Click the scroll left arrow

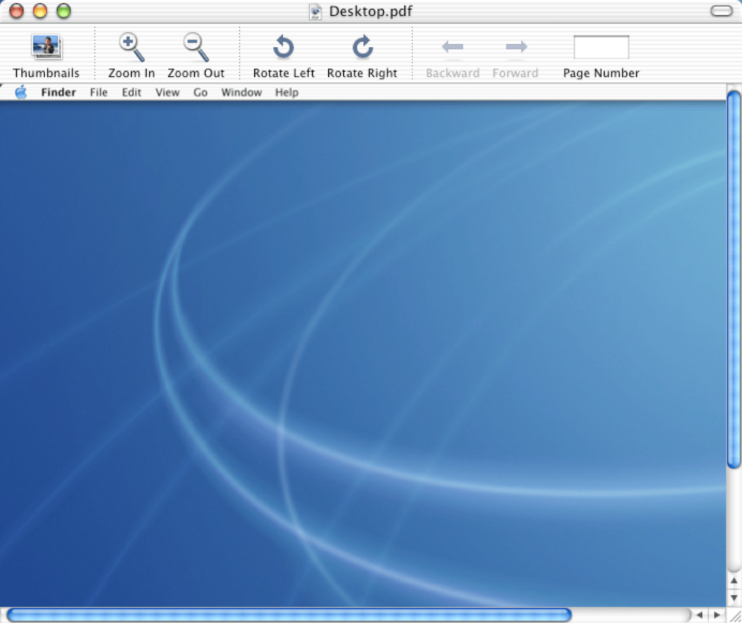coord(700,615)
